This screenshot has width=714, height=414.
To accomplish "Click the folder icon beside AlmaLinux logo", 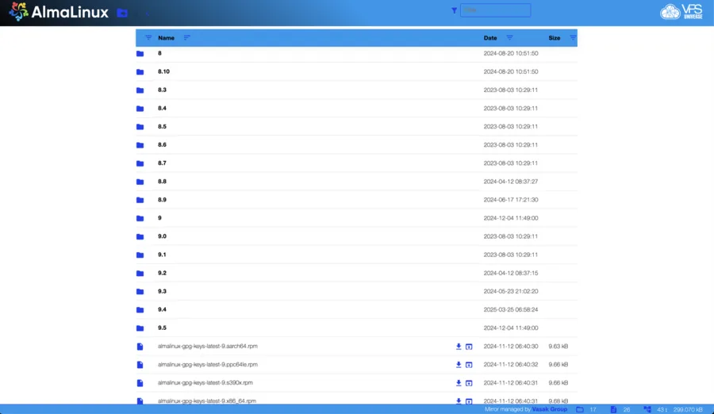I will coord(122,13).
